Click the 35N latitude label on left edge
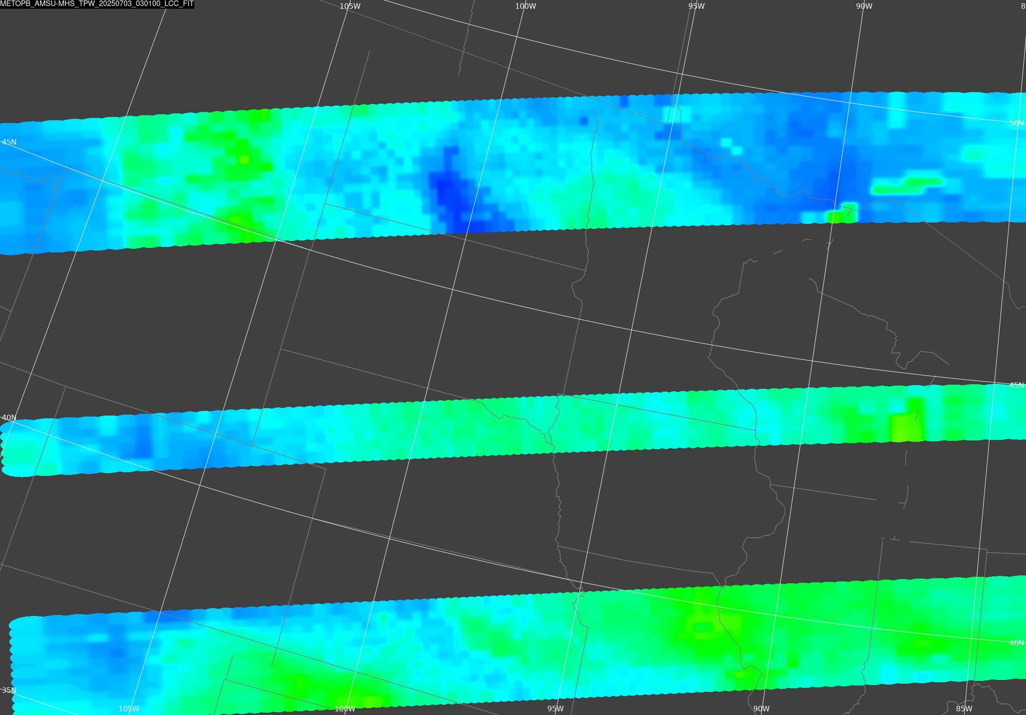This screenshot has height=715, width=1026. (x=9, y=690)
